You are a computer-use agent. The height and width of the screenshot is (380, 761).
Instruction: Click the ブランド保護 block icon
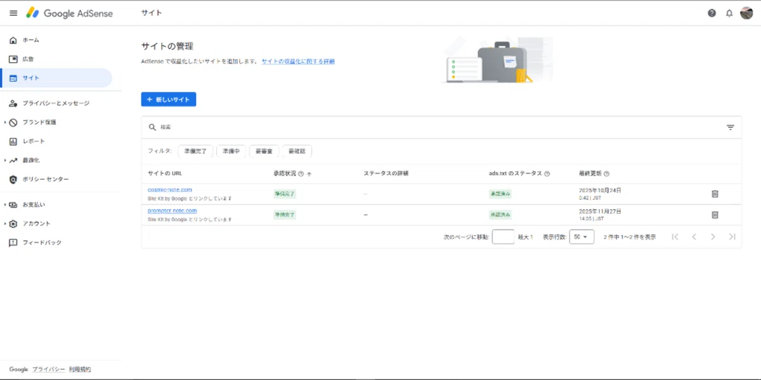[13, 122]
